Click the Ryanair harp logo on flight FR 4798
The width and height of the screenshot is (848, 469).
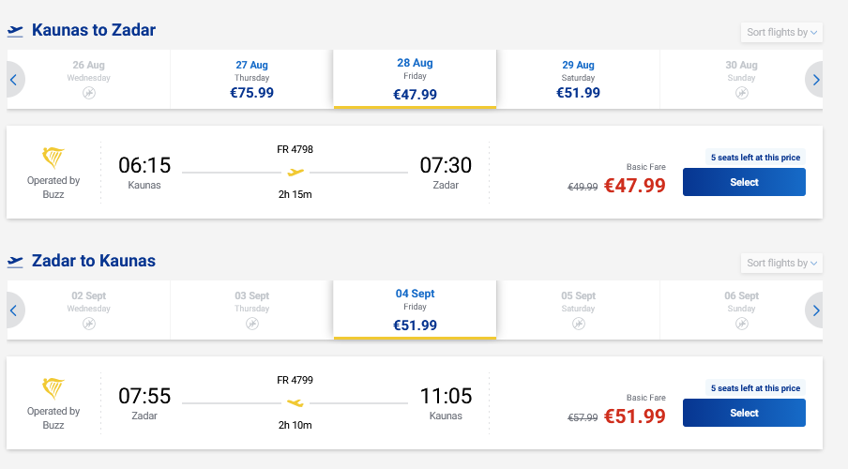(x=53, y=157)
